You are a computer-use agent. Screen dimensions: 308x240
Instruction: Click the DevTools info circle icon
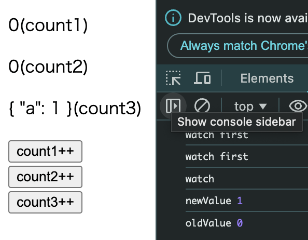point(173,18)
